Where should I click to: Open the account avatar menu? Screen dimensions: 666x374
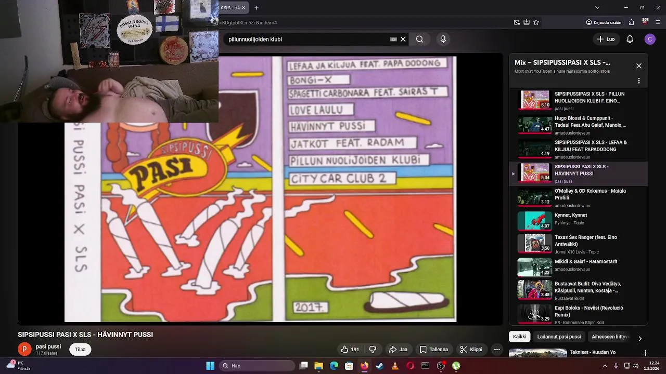(650, 39)
